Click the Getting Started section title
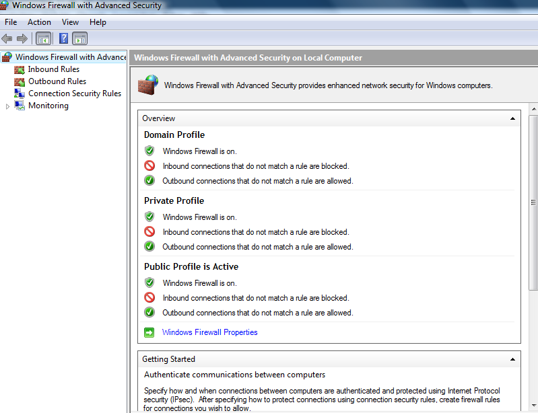The width and height of the screenshot is (538, 413). (168, 359)
